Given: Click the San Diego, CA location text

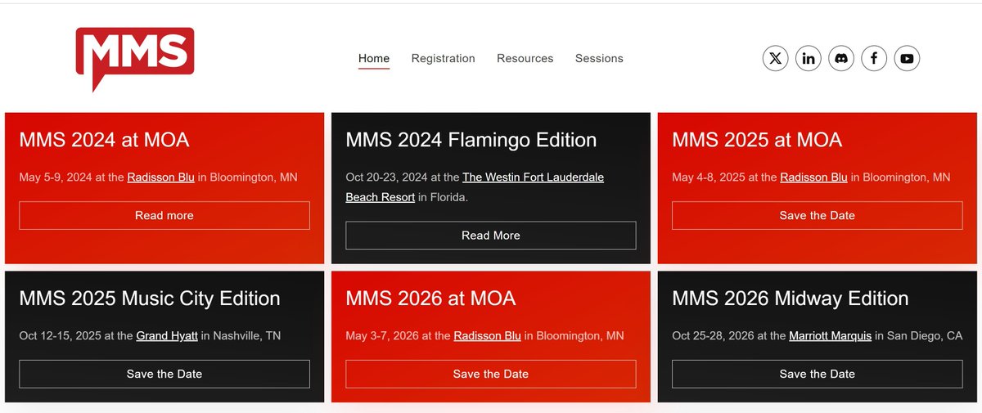Looking at the screenshot, I should click(x=925, y=335).
